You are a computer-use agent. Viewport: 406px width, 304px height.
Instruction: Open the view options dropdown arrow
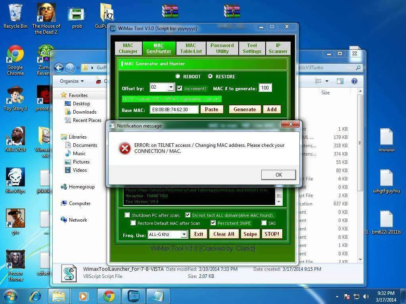point(327,81)
